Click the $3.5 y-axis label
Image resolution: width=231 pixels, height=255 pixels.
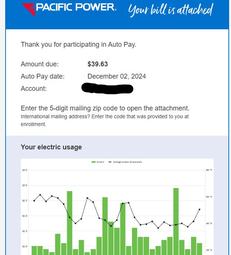[x=25, y=170]
